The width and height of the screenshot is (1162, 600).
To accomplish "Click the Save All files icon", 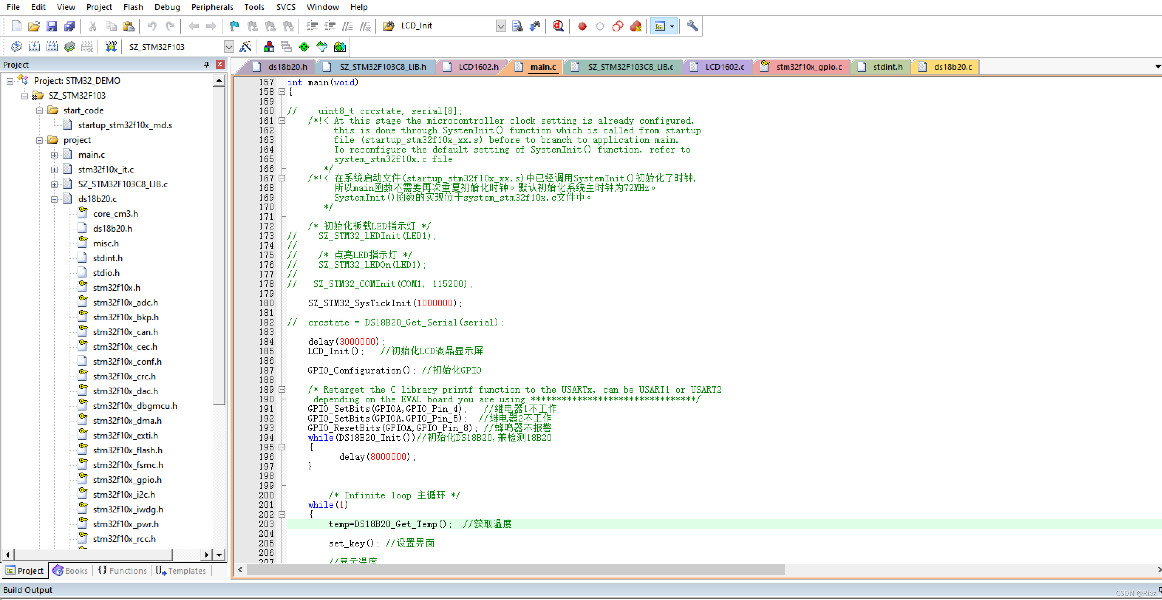I will pyautogui.click(x=69, y=26).
